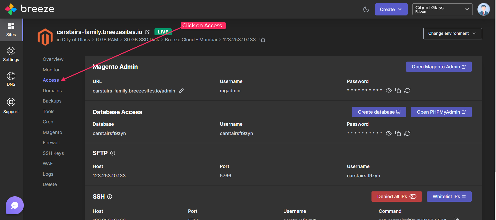This screenshot has width=496, height=220.
Task: Select the mgadmin username text
Action: [230, 91]
